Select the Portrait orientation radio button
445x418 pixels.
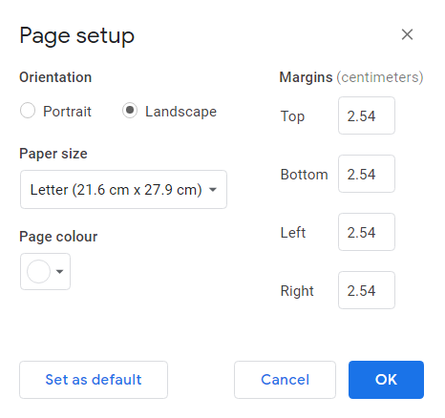[x=28, y=111]
